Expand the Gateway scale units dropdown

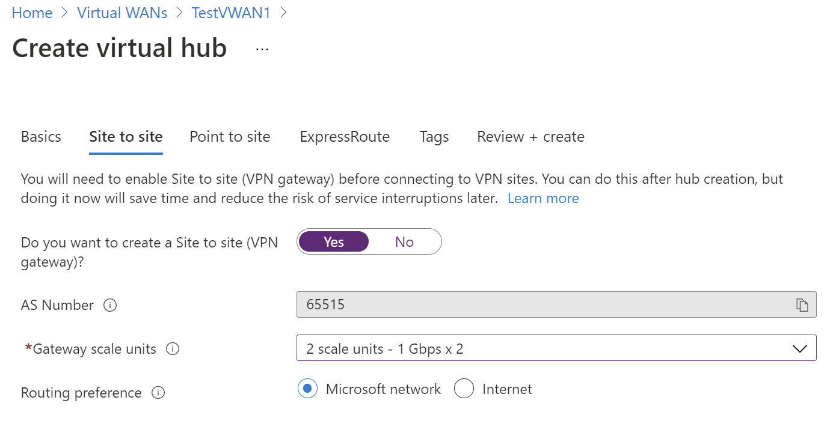556,348
